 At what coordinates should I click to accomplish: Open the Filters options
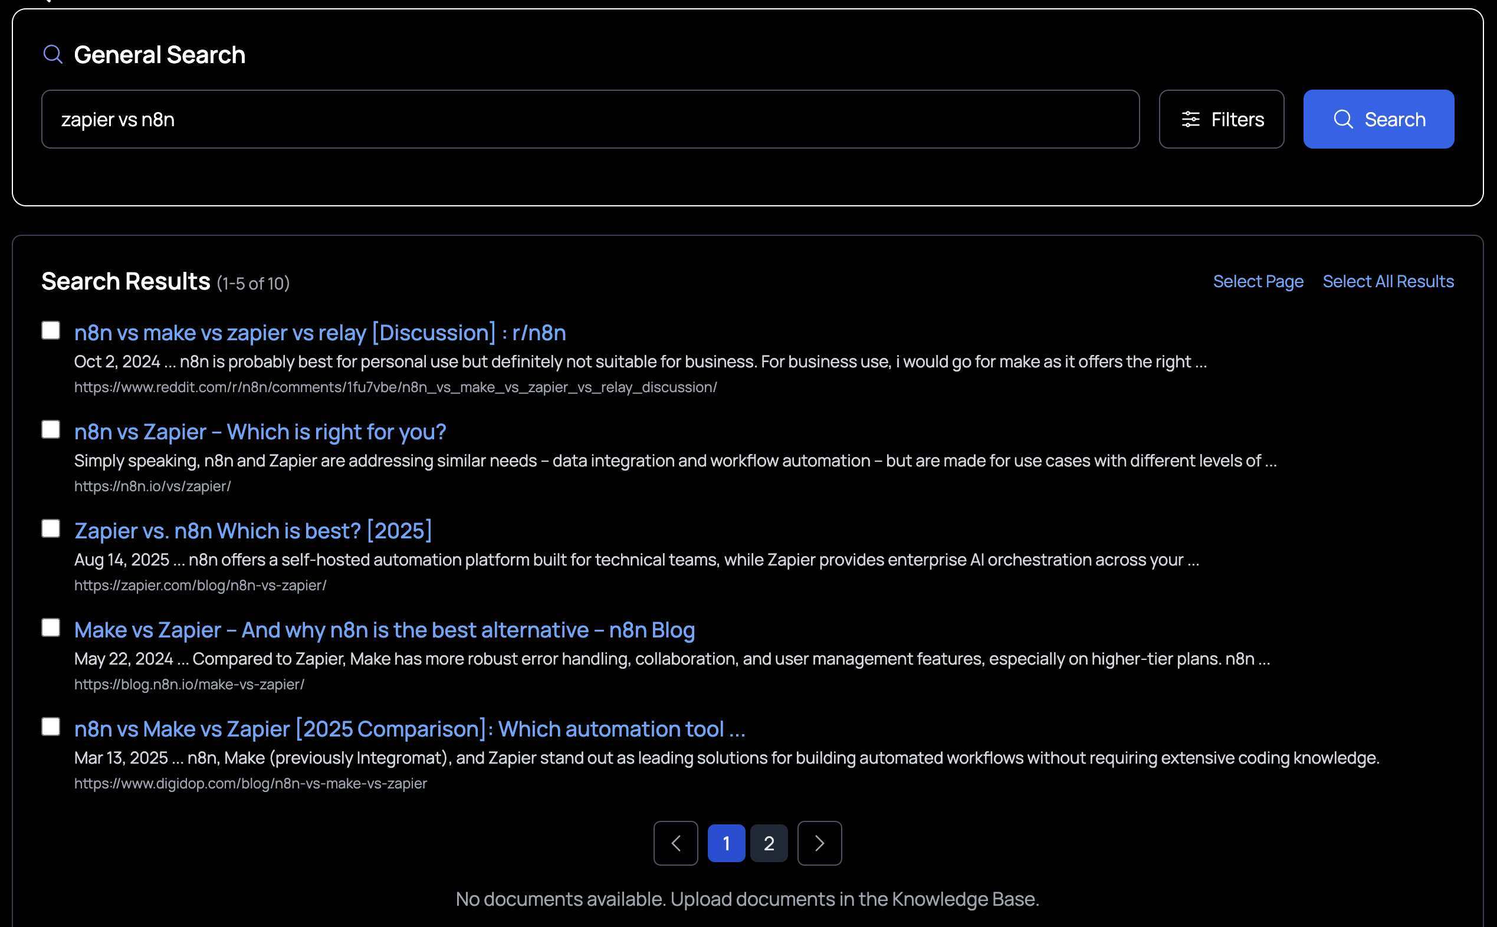click(x=1221, y=120)
